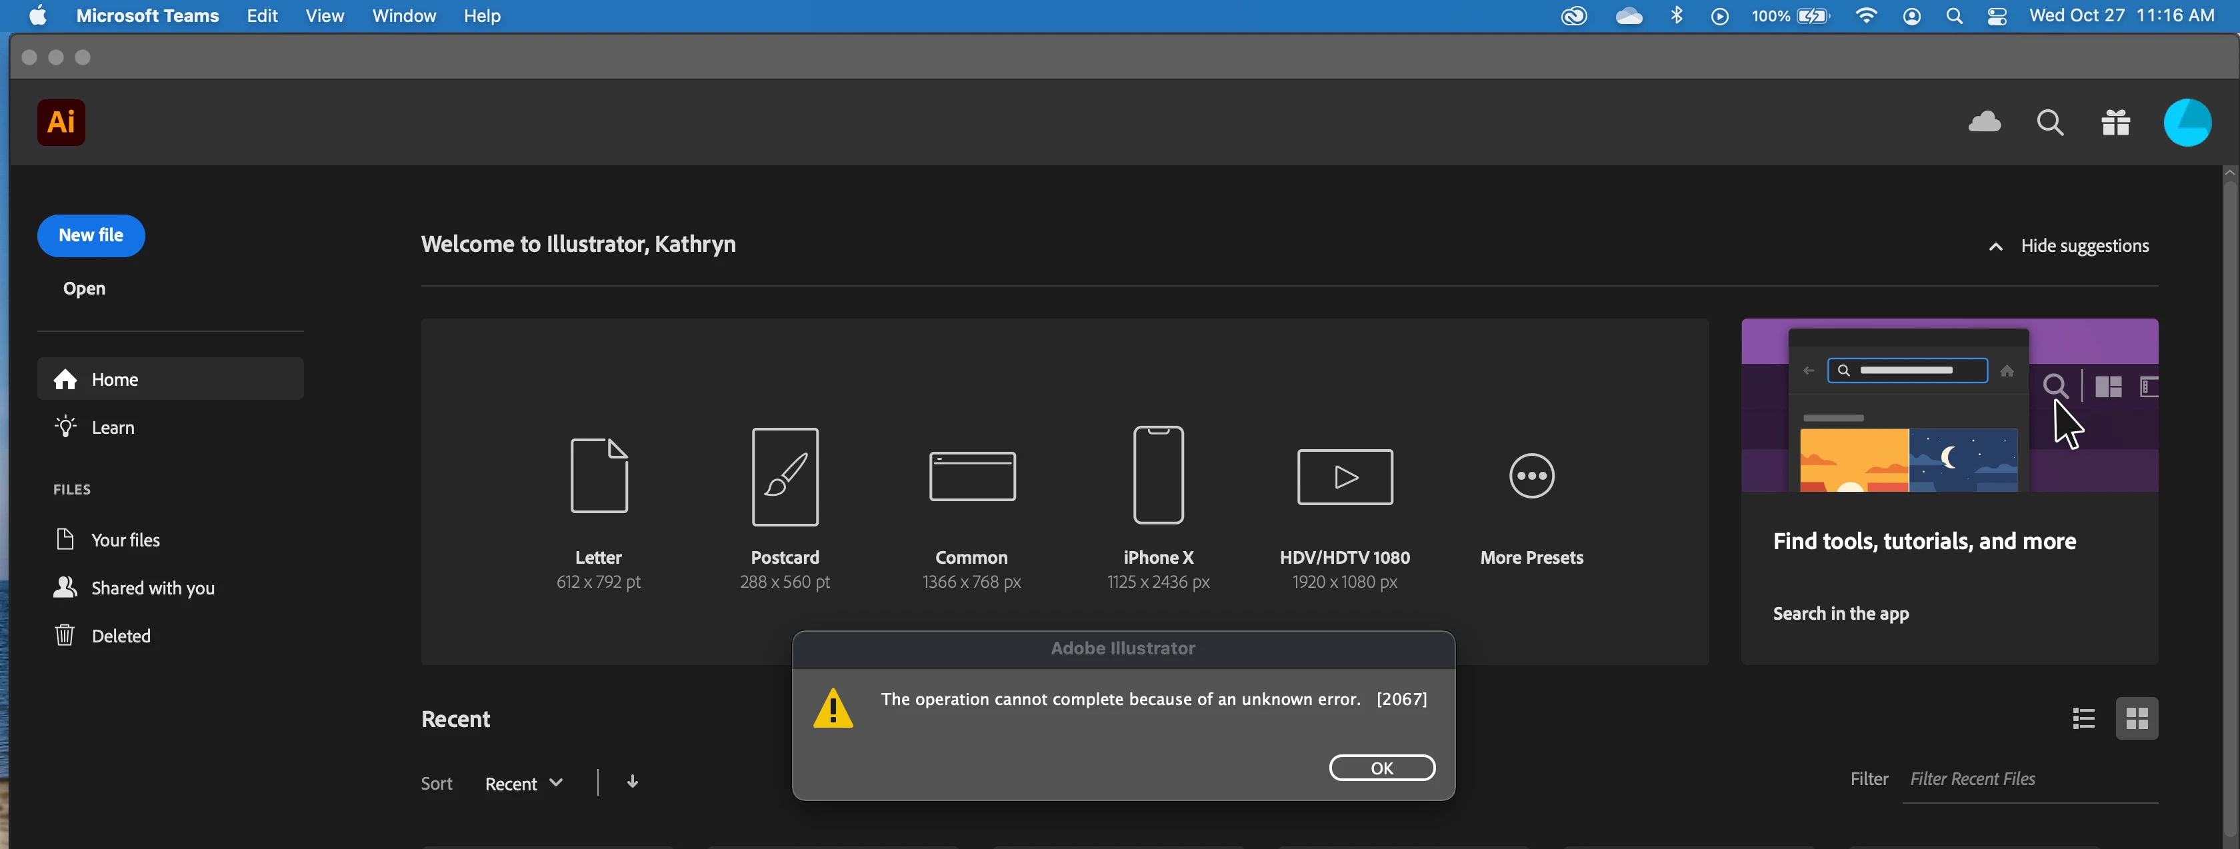This screenshot has width=2240, height=849.
Task: Select the Letter document preset
Action: point(598,476)
